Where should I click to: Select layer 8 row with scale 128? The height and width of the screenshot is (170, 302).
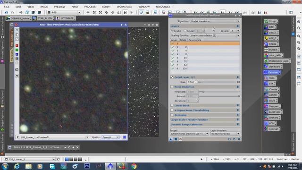click(205, 68)
